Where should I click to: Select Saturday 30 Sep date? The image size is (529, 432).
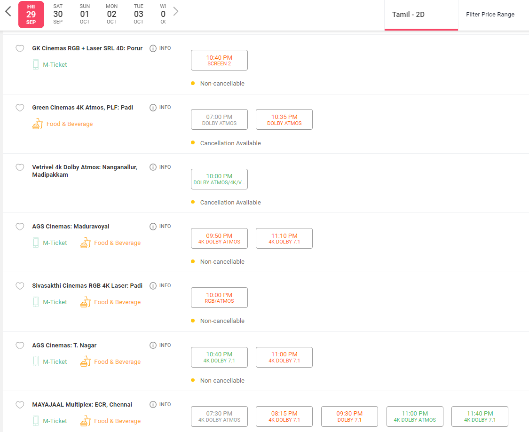(x=58, y=14)
